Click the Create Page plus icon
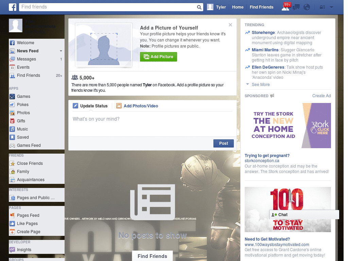The width and height of the screenshot is (348, 261). point(12,232)
